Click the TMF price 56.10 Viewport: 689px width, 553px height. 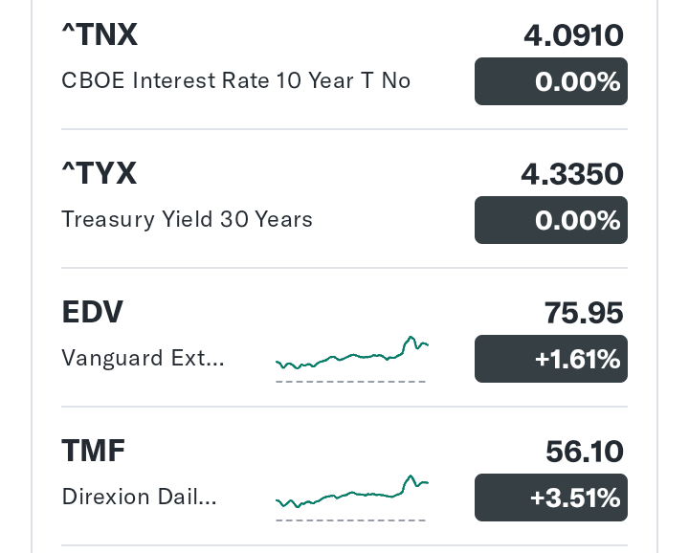pyautogui.click(x=584, y=452)
